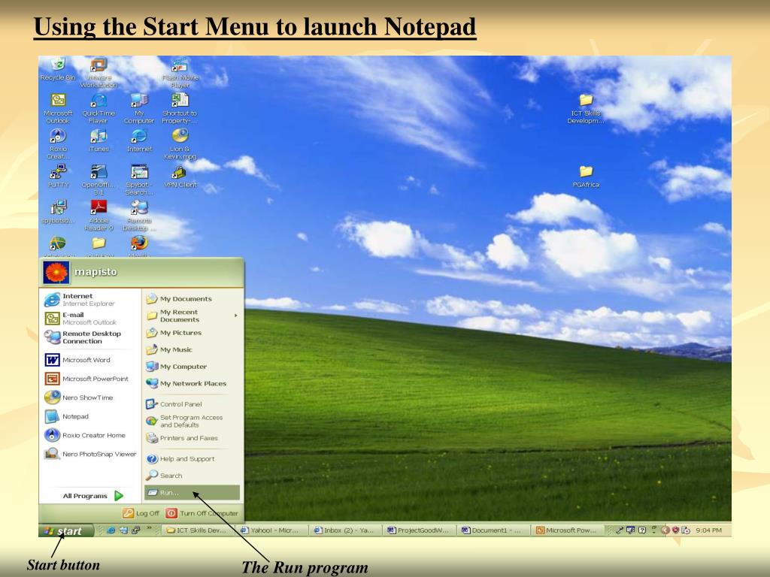The width and height of the screenshot is (770, 577).
Task: Open My Network Places in Start menu
Action: [x=192, y=384]
